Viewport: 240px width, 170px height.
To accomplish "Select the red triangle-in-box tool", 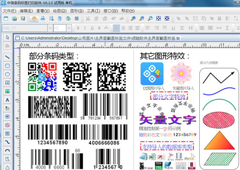I will click(x=7, y=125).
